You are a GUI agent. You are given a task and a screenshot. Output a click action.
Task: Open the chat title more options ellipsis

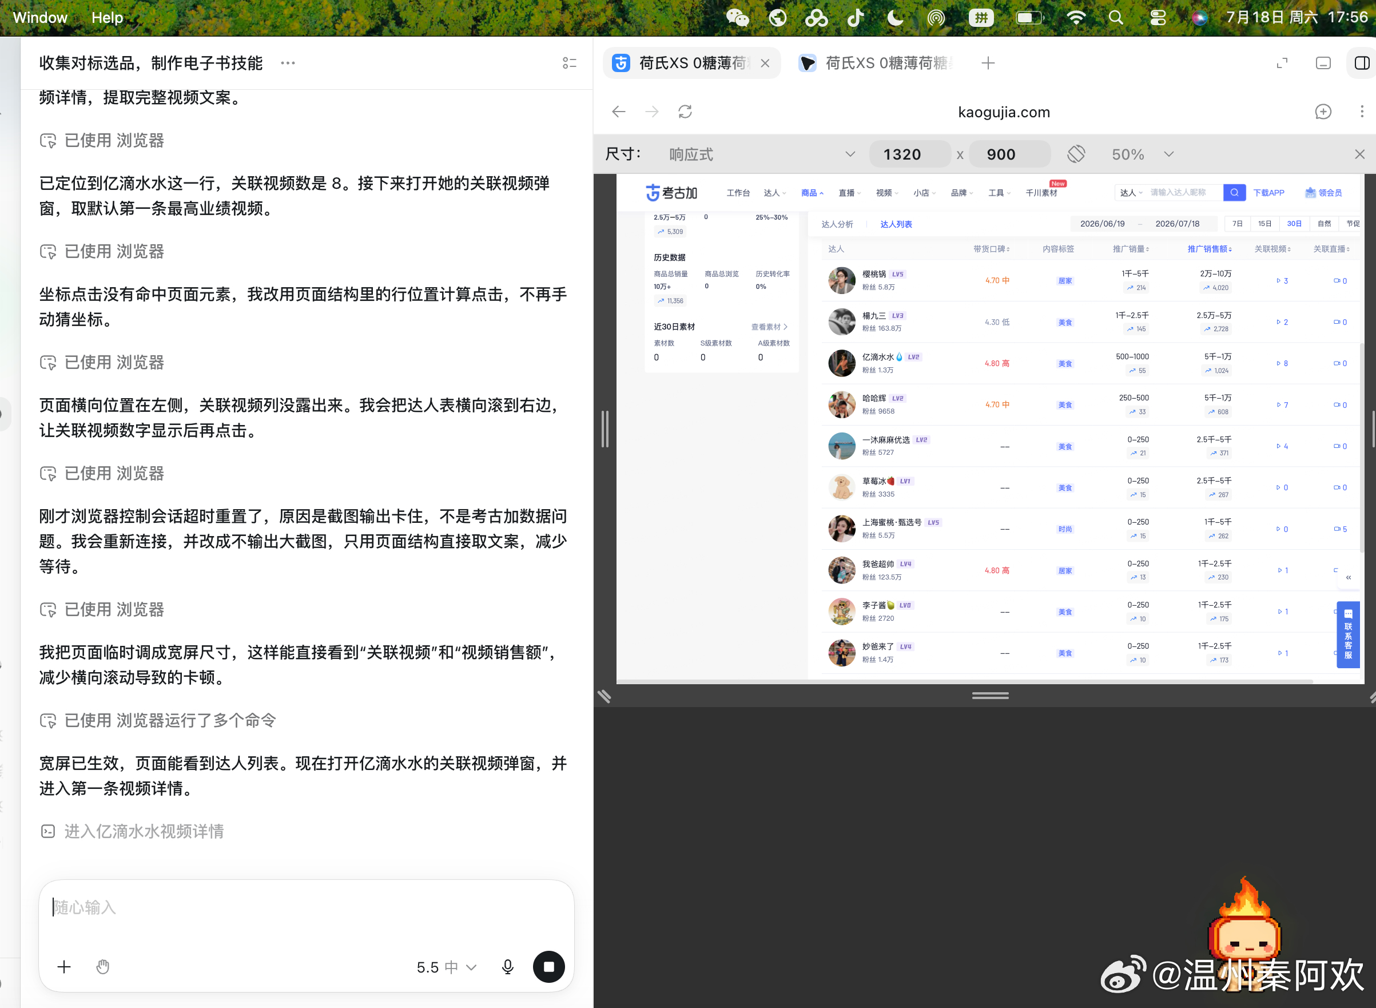288,63
